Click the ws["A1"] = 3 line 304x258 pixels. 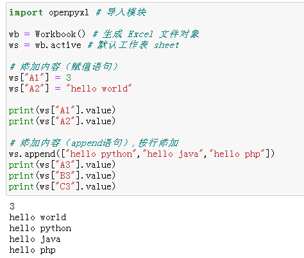[x=40, y=77]
